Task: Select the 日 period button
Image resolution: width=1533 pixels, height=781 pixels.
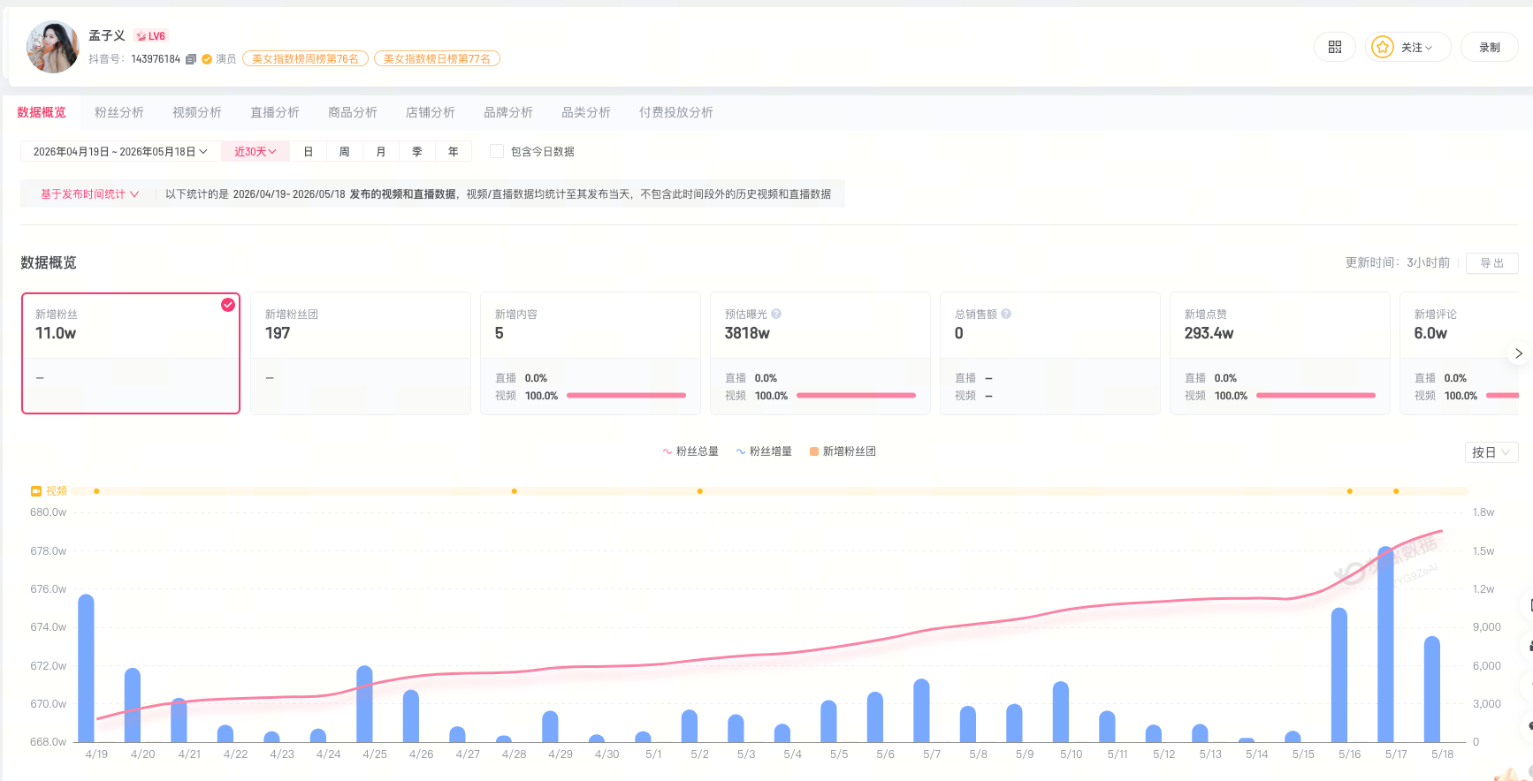Action: pyautogui.click(x=309, y=151)
